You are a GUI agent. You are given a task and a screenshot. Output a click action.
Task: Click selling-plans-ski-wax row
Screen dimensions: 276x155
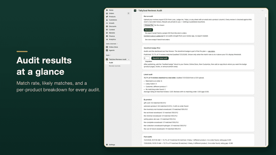pos(160,119)
